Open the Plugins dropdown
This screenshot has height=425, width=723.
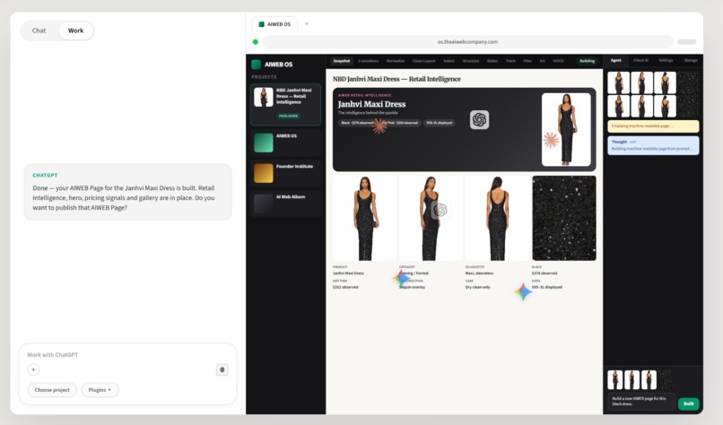[x=100, y=390]
